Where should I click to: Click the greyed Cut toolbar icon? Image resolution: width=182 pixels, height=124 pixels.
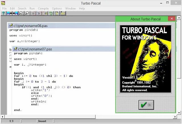pyautogui.click(x=33, y=13)
